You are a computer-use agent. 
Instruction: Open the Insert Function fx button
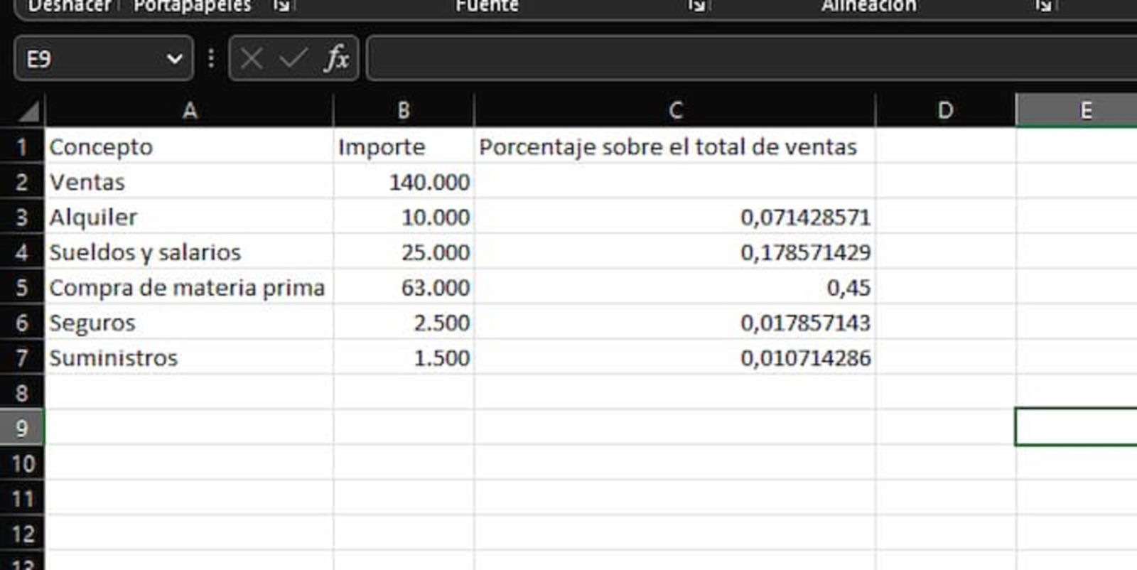337,58
